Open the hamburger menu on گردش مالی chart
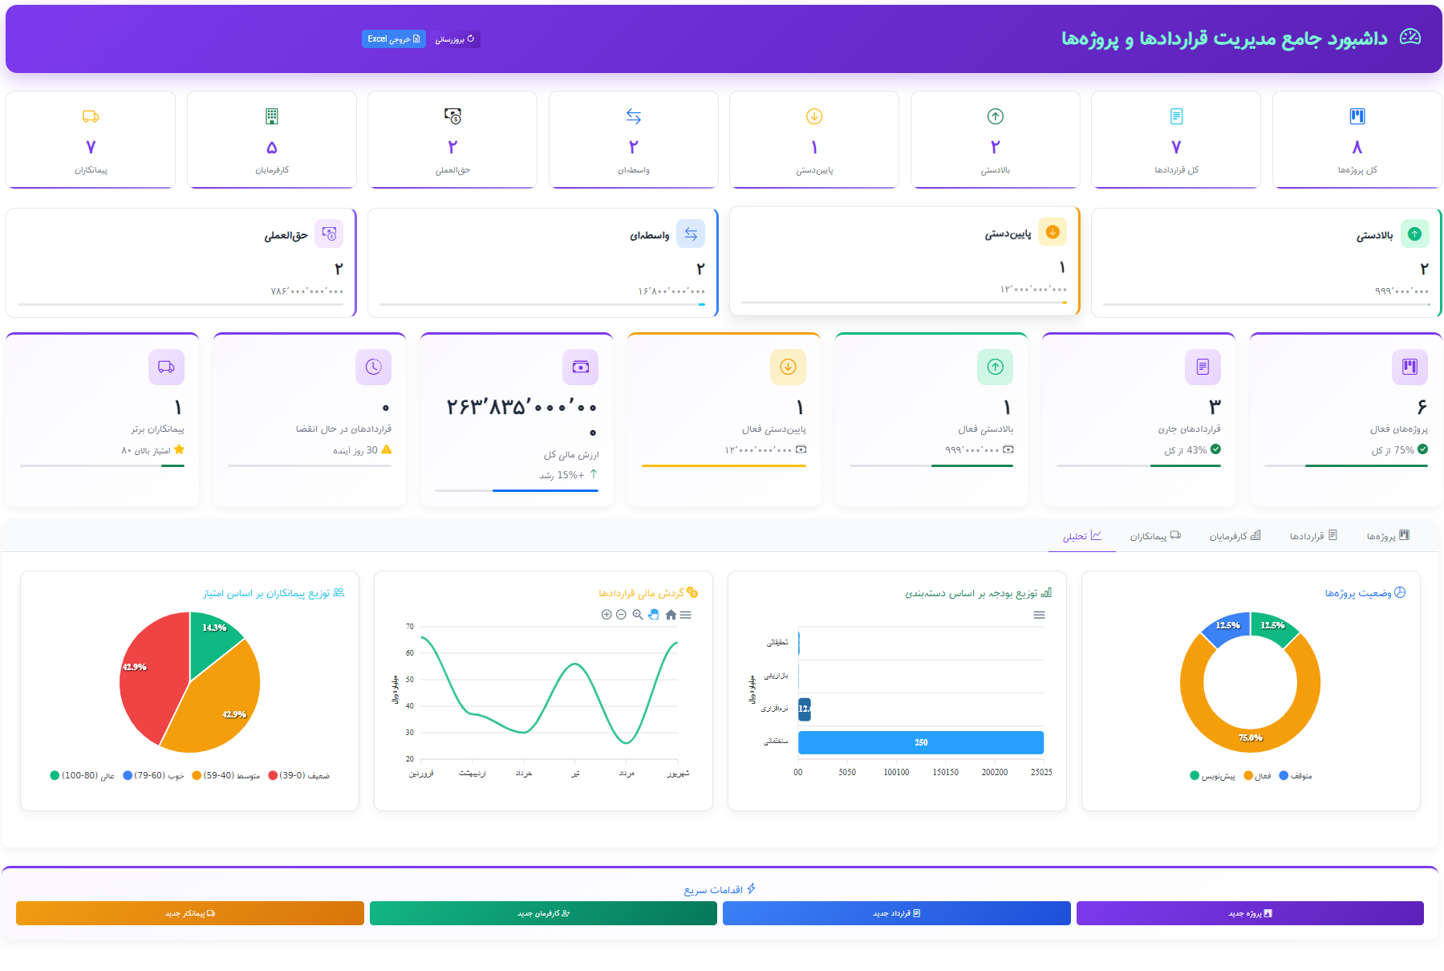 click(x=686, y=615)
